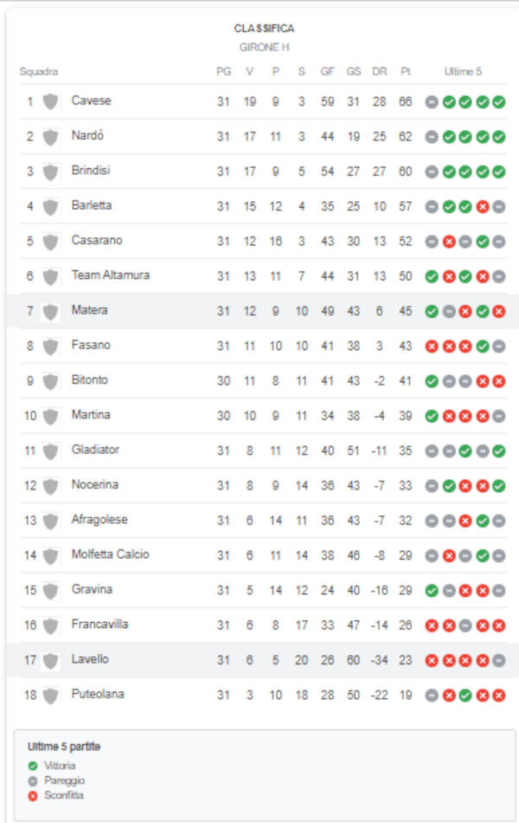519x823 pixels.
Task: Click the Pt points column header
Action: (405, 71)
